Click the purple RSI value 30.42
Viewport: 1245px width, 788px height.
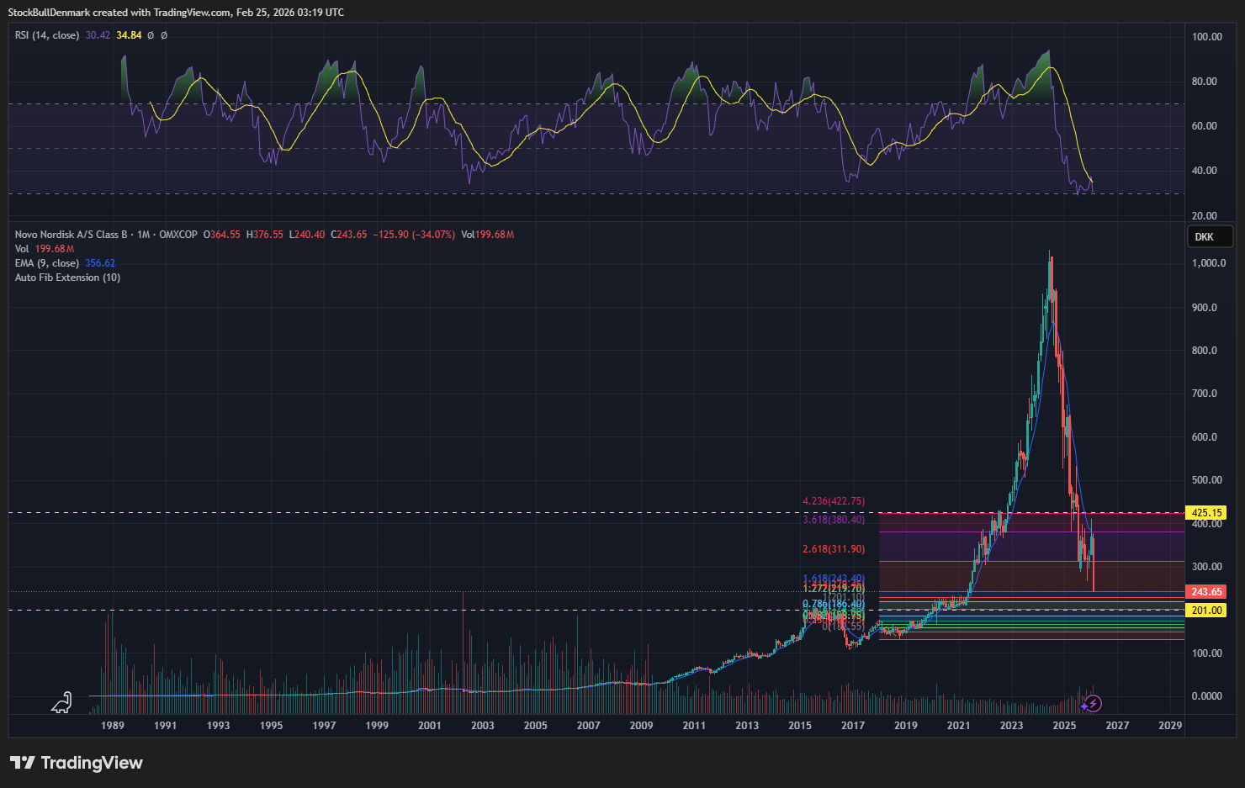point(98,35)
